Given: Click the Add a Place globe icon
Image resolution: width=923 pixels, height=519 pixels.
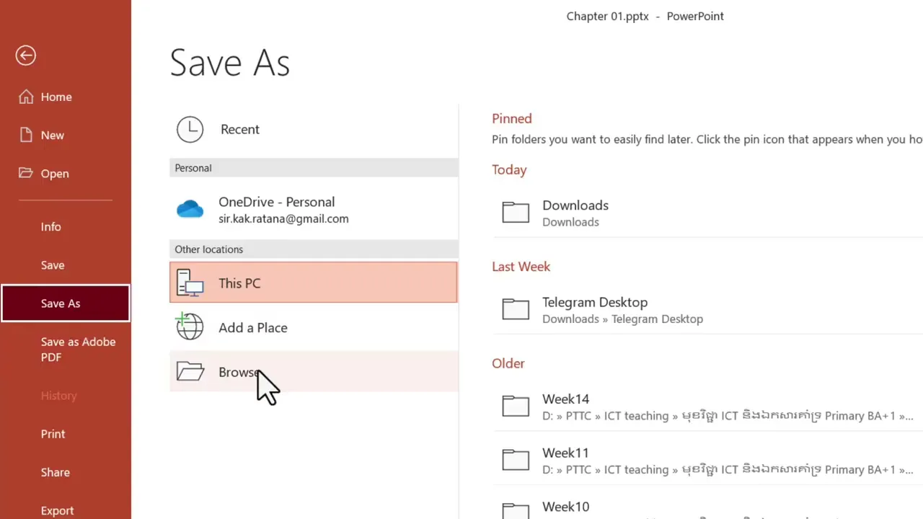Looking at the screenshot, I should coord(190,327).
